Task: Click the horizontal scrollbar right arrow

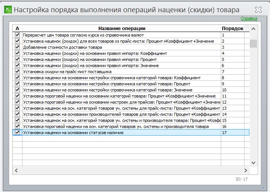Action: [246, 171]
